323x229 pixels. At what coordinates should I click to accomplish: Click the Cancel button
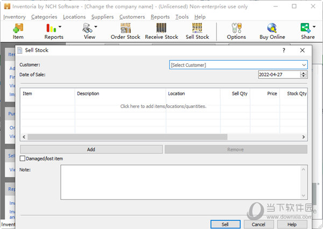(x=259, y=224)
